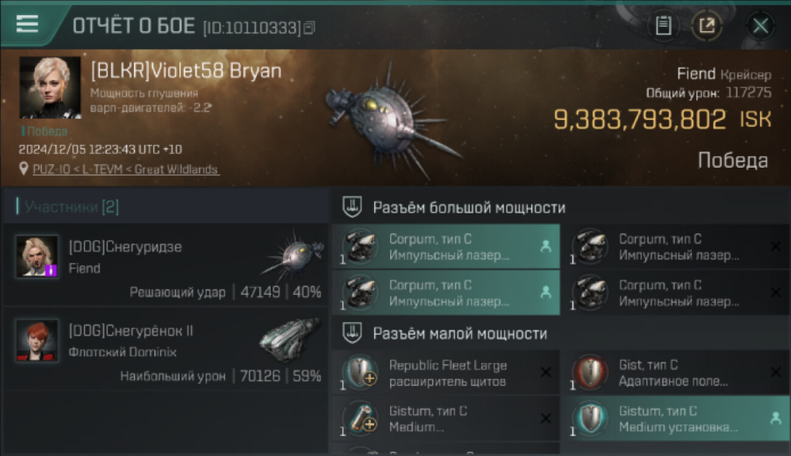This screenshot has width=791, height=456.
Task: Click the clipboard report icon in header
Action: point(663,26)
